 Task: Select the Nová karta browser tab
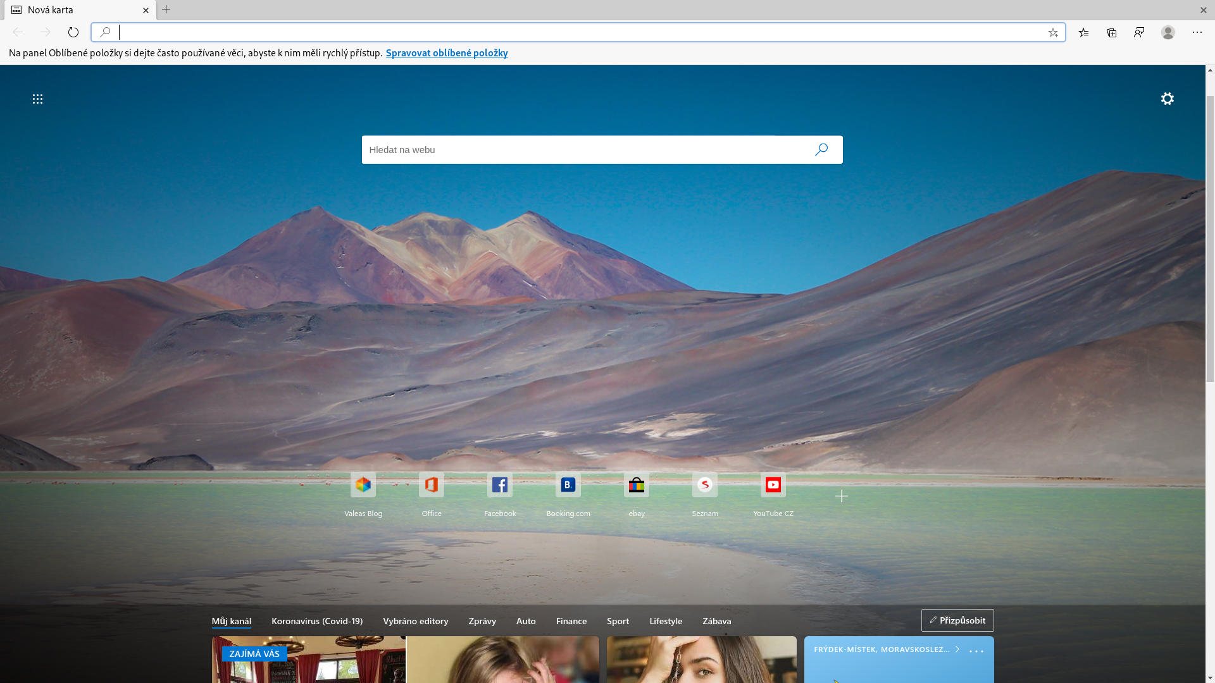click(x=80, y=10)
